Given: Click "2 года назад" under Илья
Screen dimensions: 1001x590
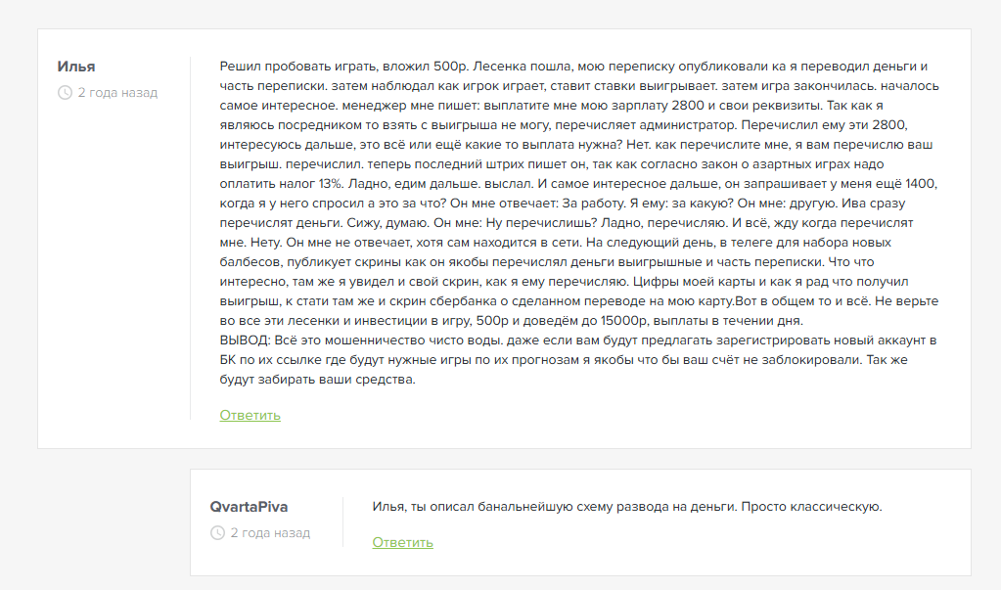Looking at the screenshot, I should tap(117, 93).
